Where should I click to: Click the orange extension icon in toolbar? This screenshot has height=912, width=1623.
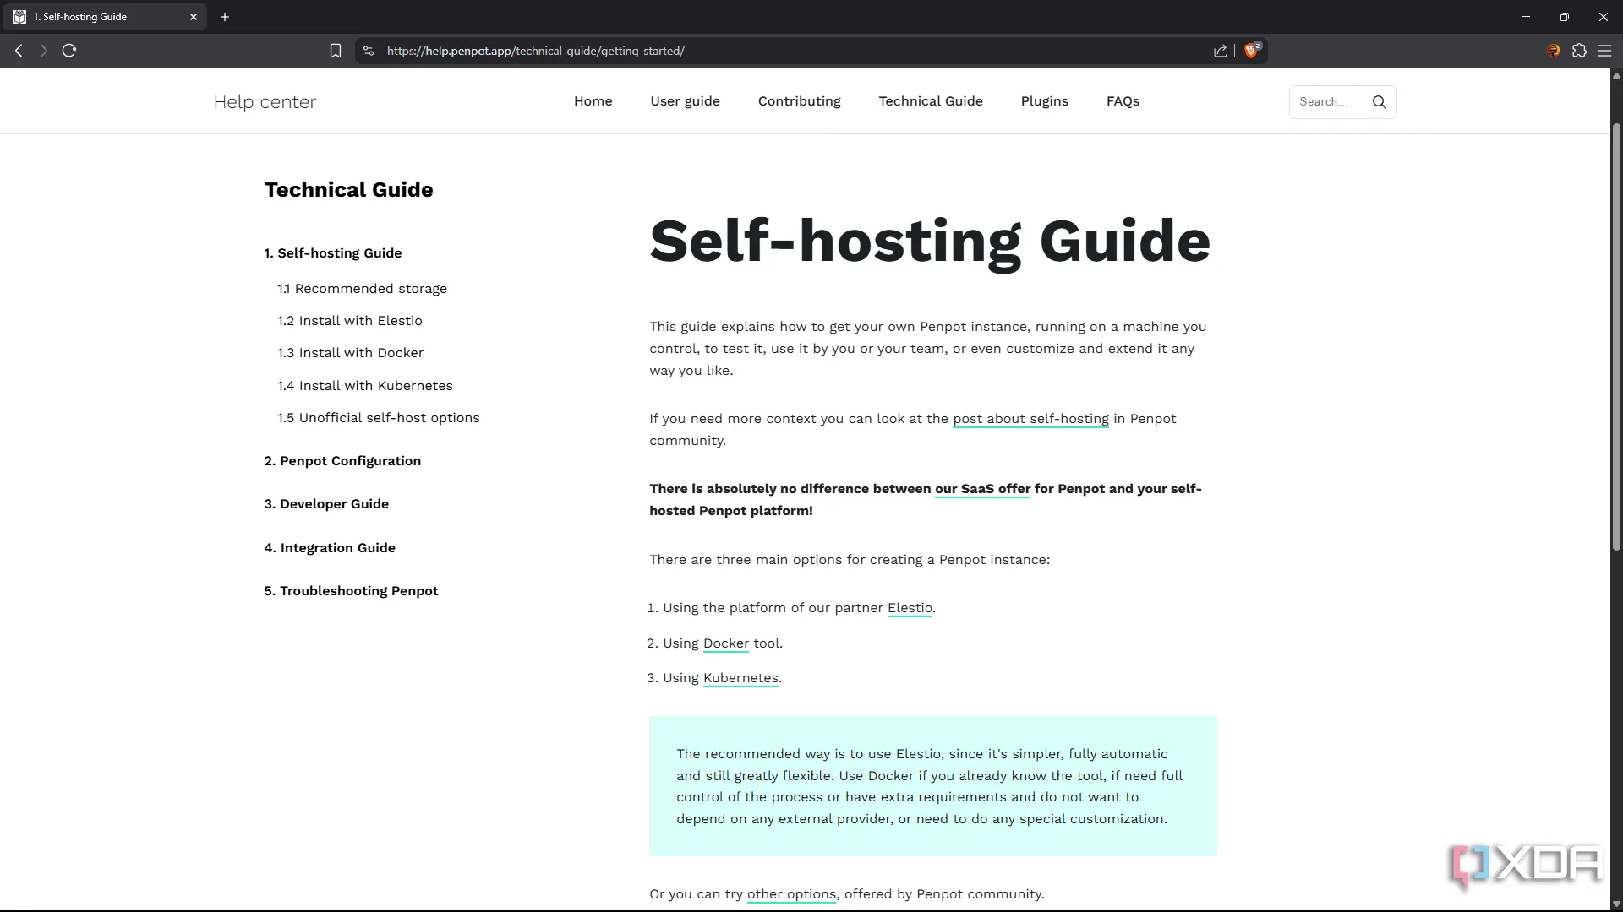click(1554, 51)
